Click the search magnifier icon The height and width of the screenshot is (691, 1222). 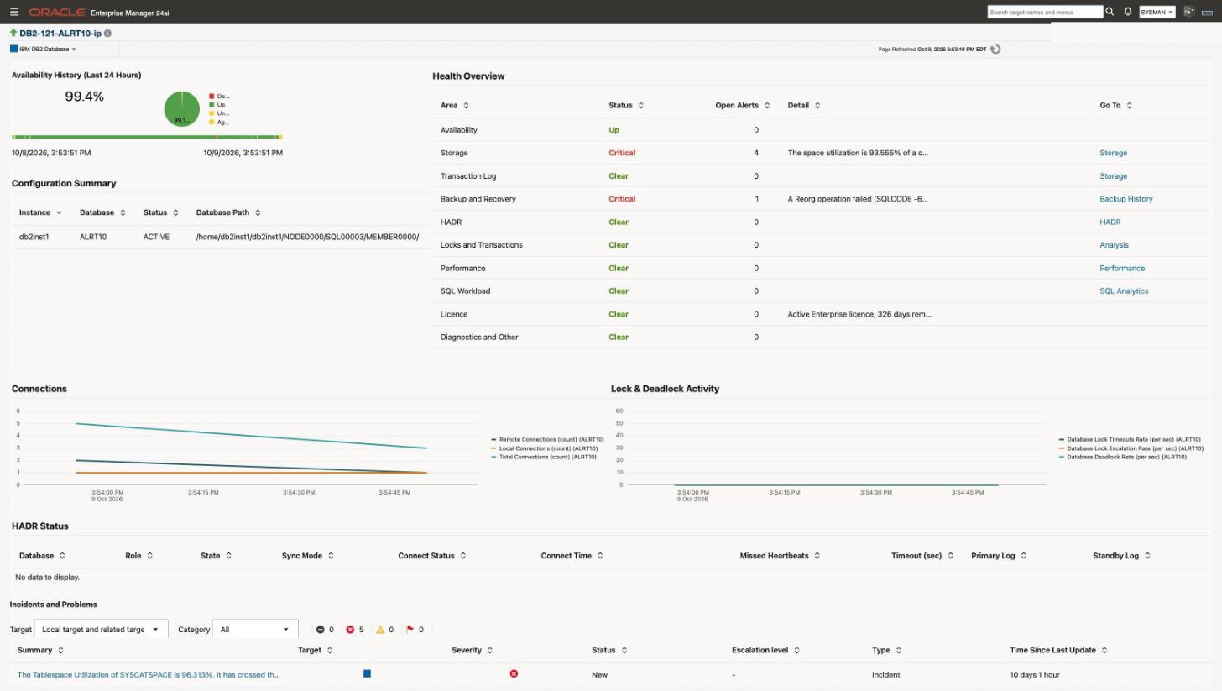click(x=1110, y=12)
